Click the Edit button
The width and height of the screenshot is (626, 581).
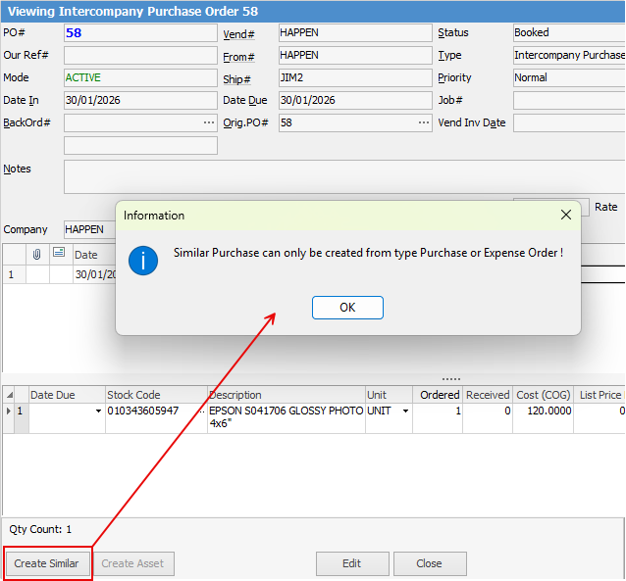[x=351, y=563]
